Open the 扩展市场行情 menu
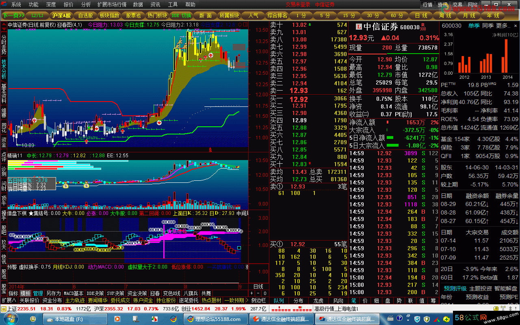This screenshot has width=520, height=325. (x=112, y=4)
